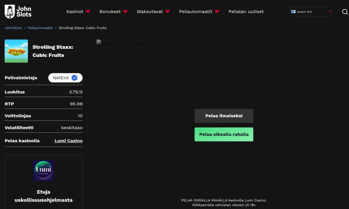Image resolution: width=349 pixels, height=209 pixels.
Task: Click the NetEnt verified checkmark badge
Action: click(74, 78)
